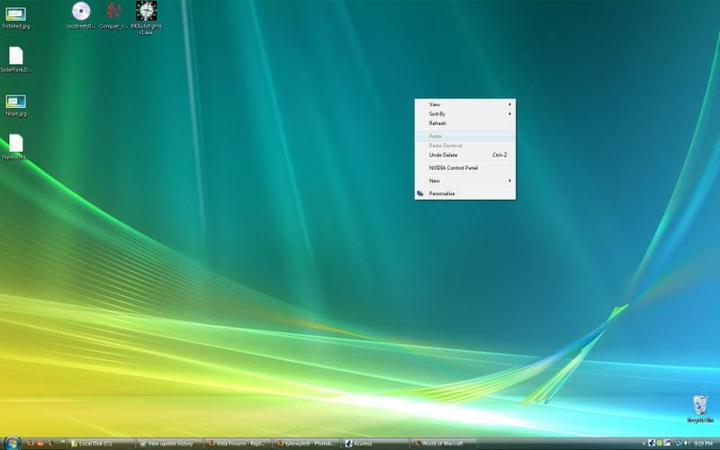720x450 pixels.
Task: Switch to View update history taskbar button
Action: pyautogui.click(x=170, y=444)
